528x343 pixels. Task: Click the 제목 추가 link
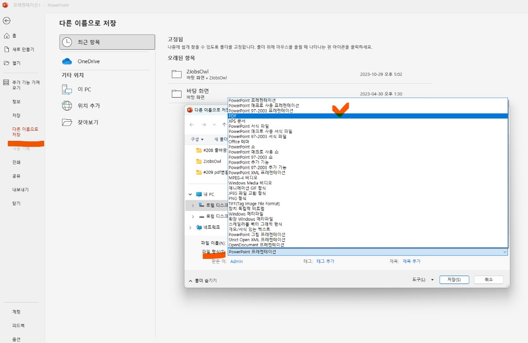coord(412,261)
